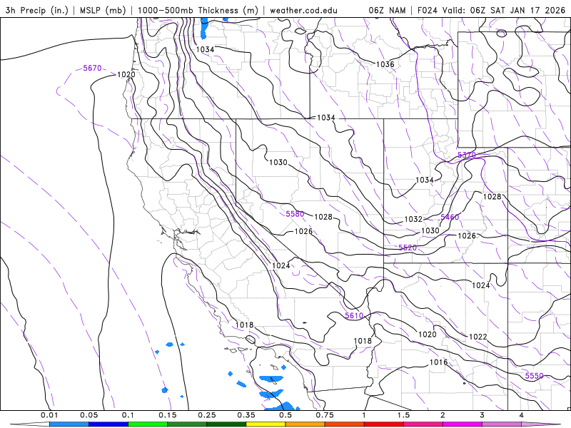The height and width of the screenshot is (428, 571).
Task: Click the '4' legend value
Action: click(x=521, y=415)
